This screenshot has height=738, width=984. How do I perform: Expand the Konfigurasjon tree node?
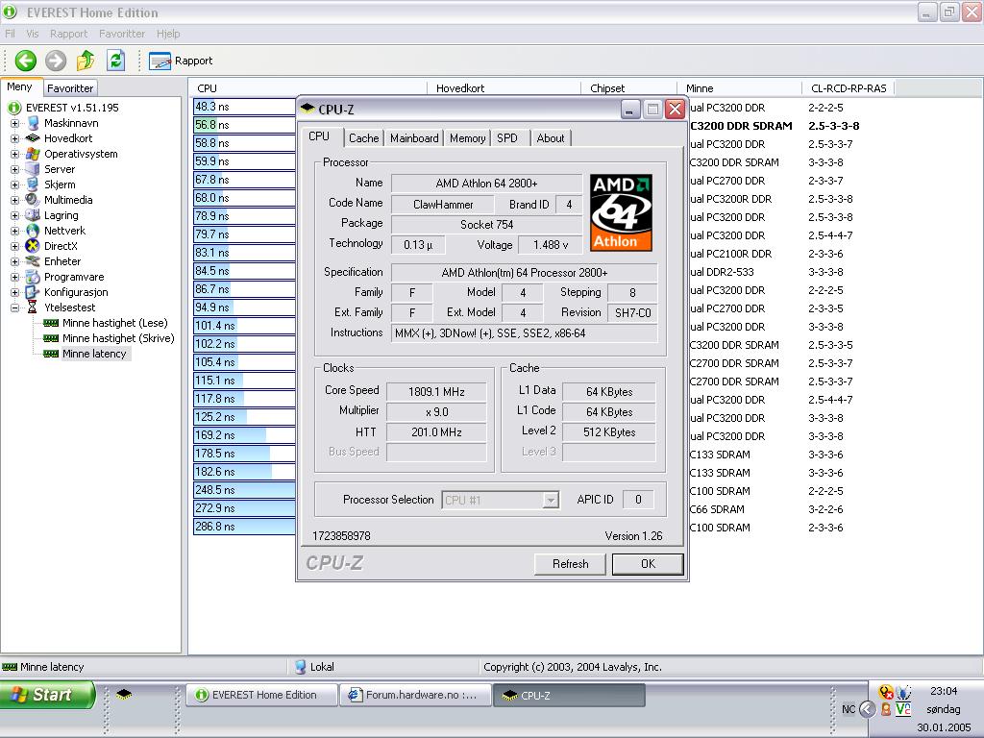pos(14,292)
